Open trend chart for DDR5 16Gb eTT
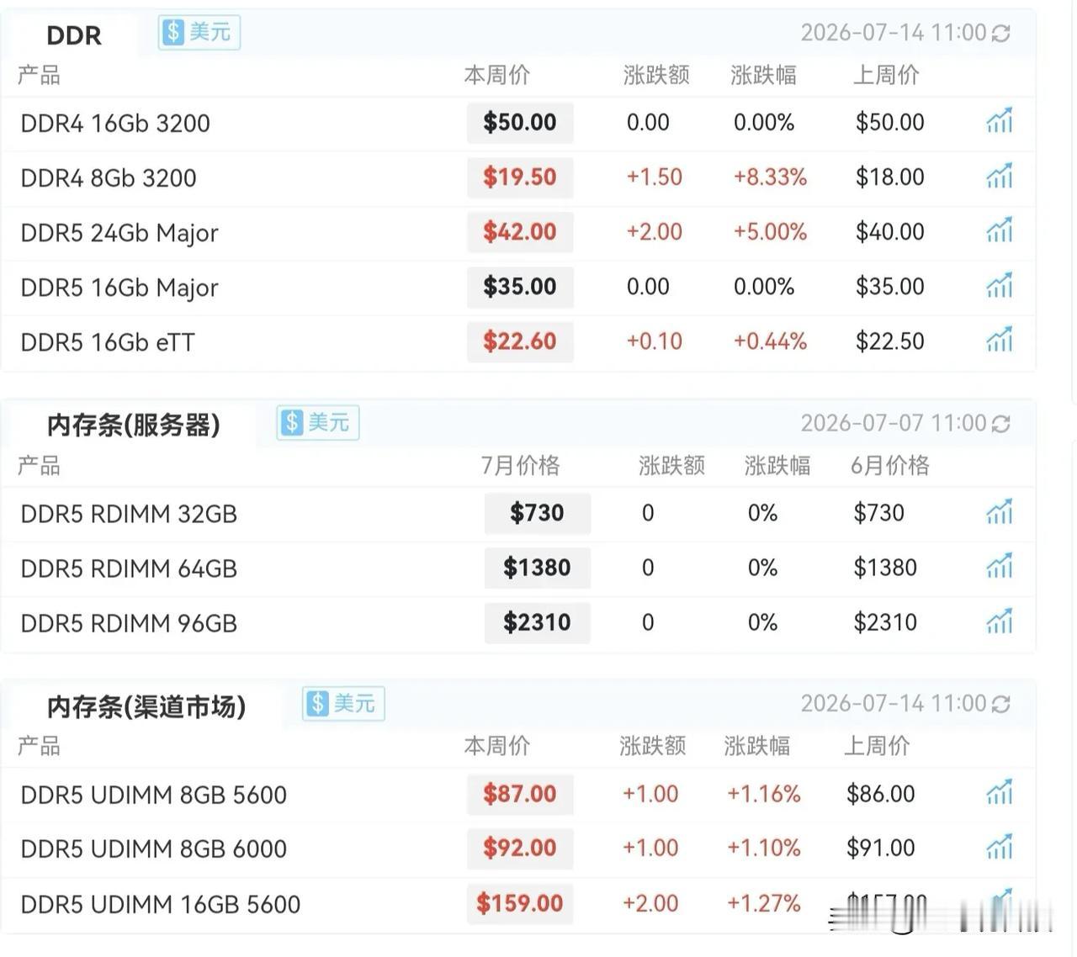Screen dimensions: 1077x957 click(1000, 341)
